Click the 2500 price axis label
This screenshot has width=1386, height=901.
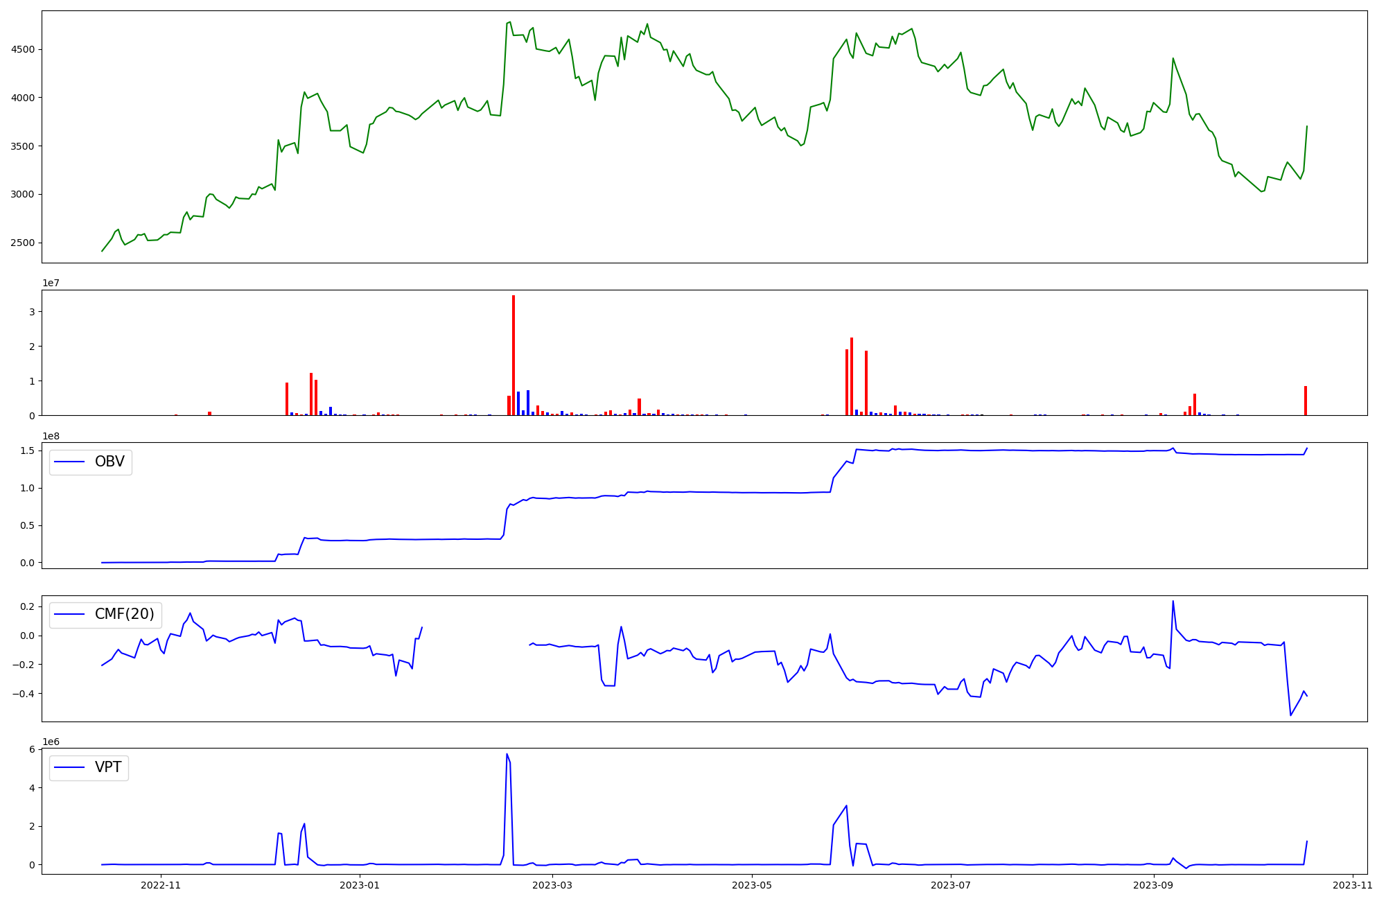click(22, 243)
